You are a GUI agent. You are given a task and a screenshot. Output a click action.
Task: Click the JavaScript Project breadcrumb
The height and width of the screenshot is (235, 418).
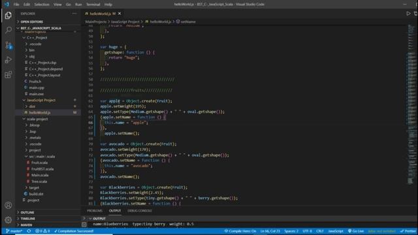click(125, 22)
